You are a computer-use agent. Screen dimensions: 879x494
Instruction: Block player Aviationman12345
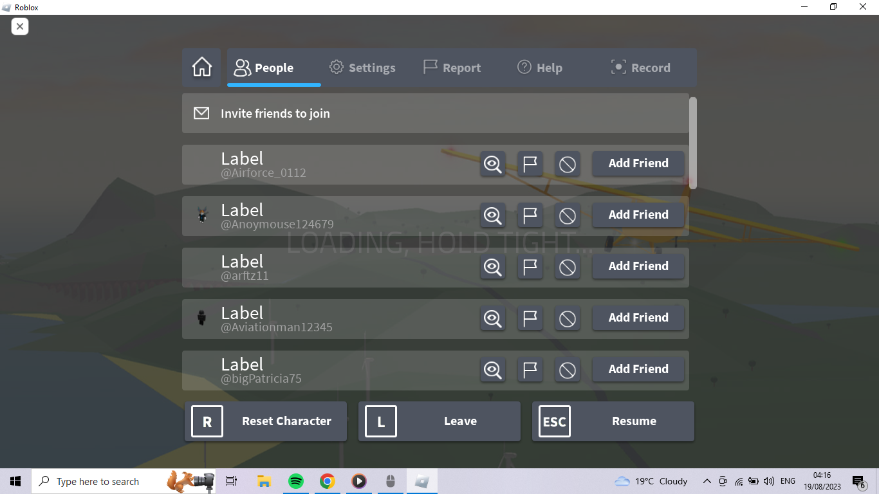[x=568, y=318]
